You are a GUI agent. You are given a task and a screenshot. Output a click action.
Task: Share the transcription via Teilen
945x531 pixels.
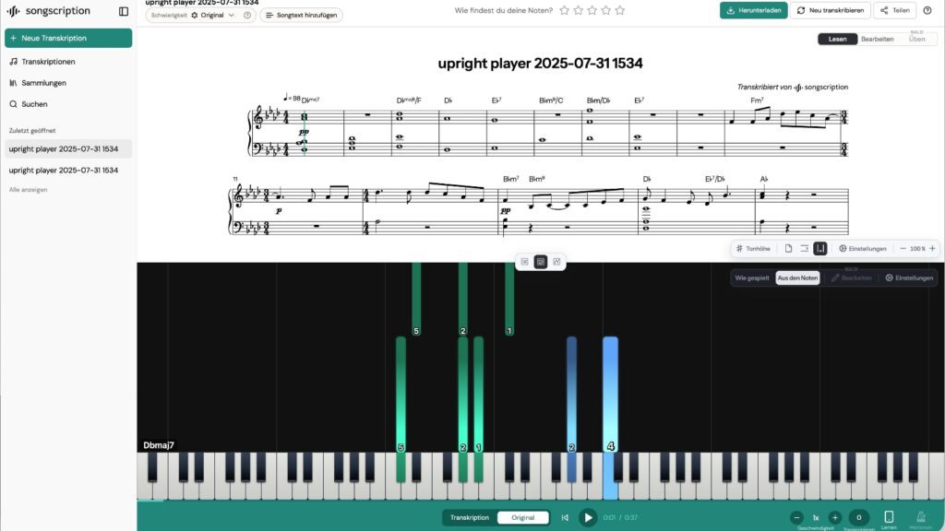pos(895,10)
